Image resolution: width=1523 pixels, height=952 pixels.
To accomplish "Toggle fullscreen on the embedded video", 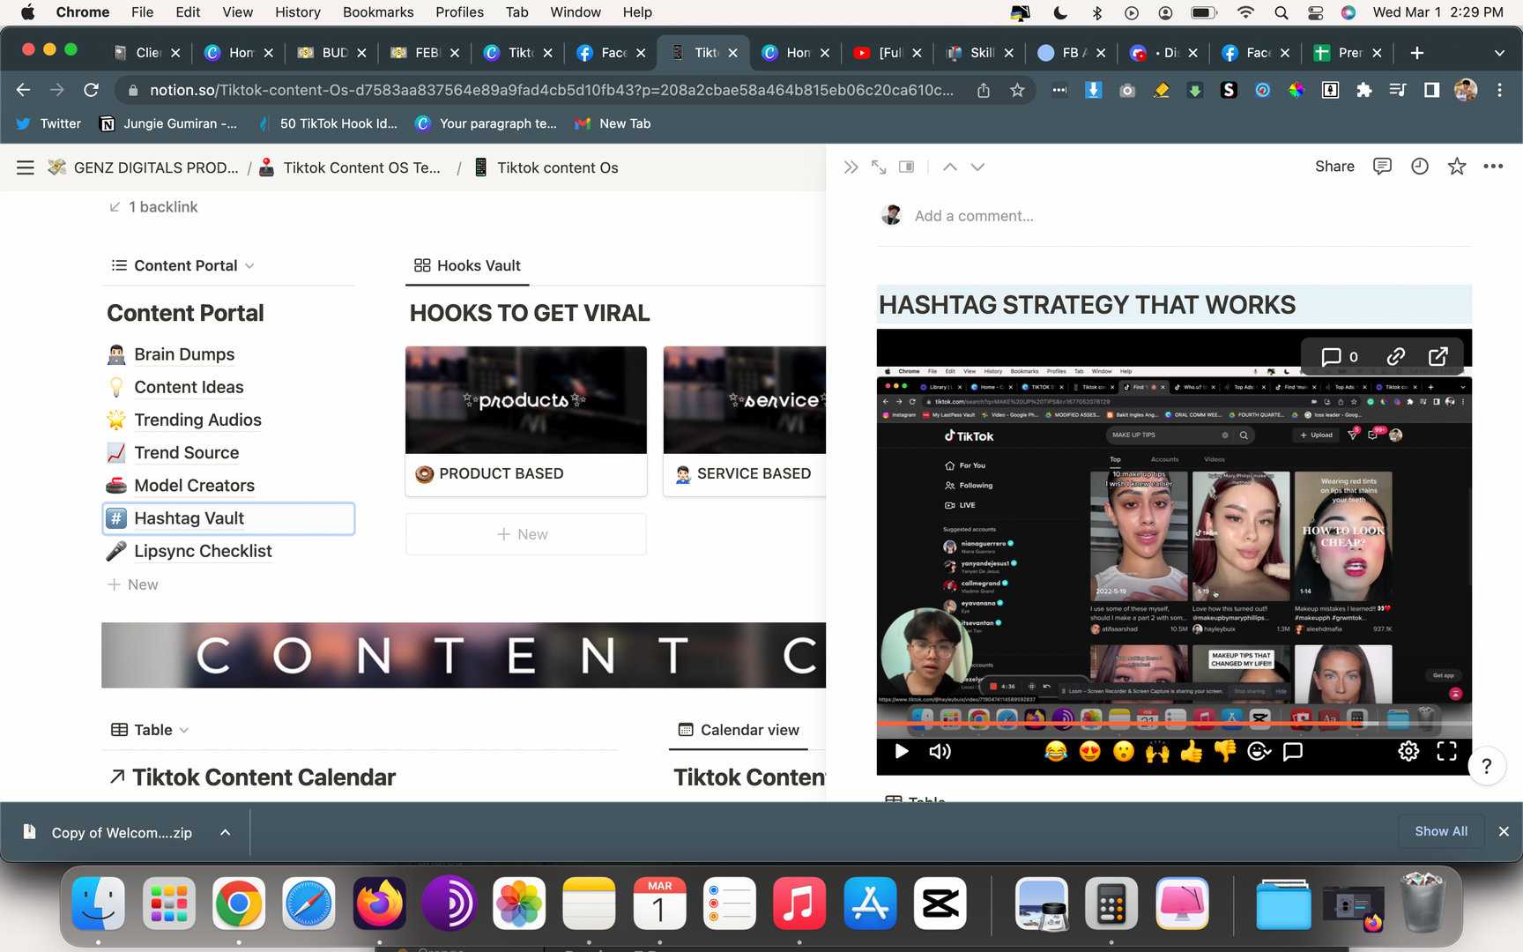I will click(x=1446, y=751).
